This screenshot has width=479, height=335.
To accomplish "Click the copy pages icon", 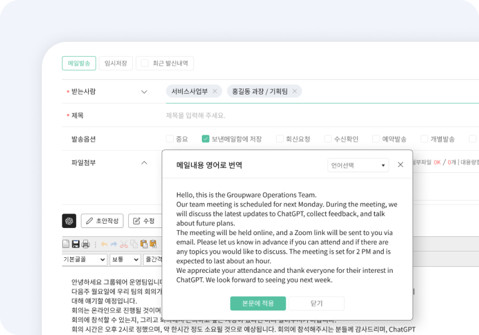I will click(x=134, y=244).
